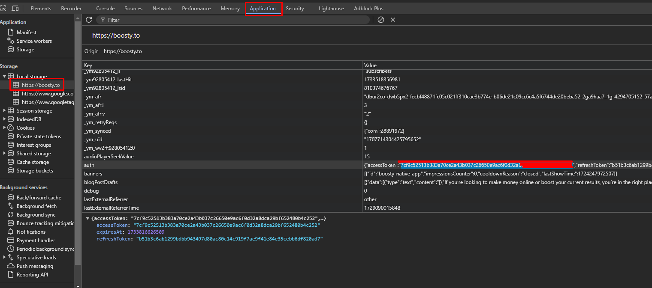Screen dimensions: 652x288
Task: Switch to the Network tab
Action: [162, 9]
